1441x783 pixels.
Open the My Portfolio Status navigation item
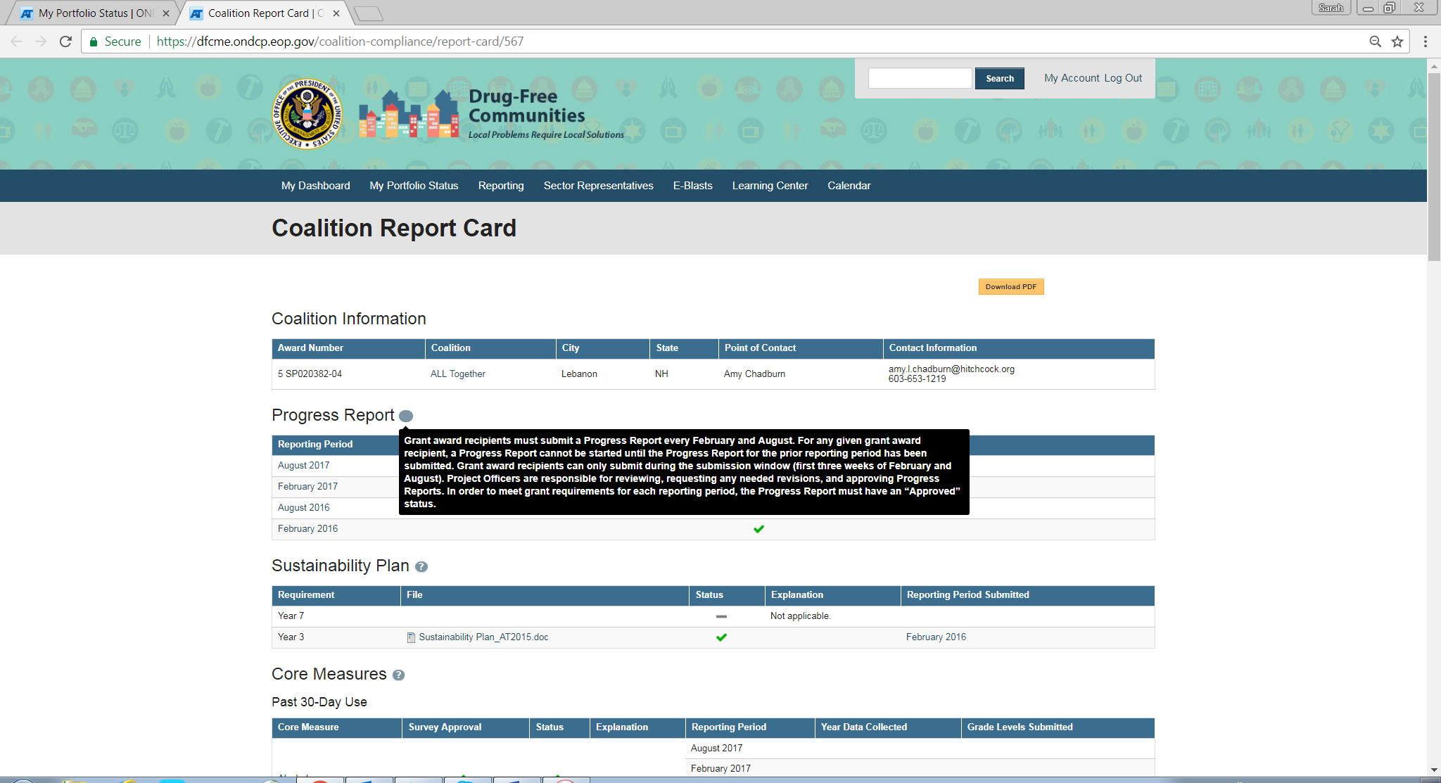414,186
